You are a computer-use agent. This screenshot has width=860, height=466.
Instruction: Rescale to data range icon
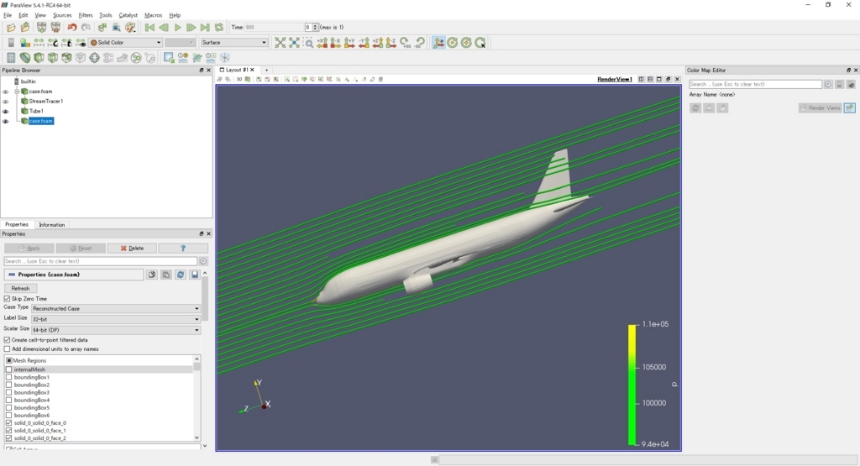39,43
